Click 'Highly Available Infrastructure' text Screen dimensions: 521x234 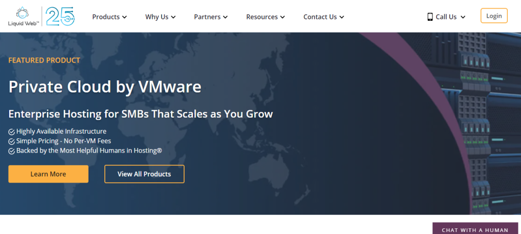point(61,131)
